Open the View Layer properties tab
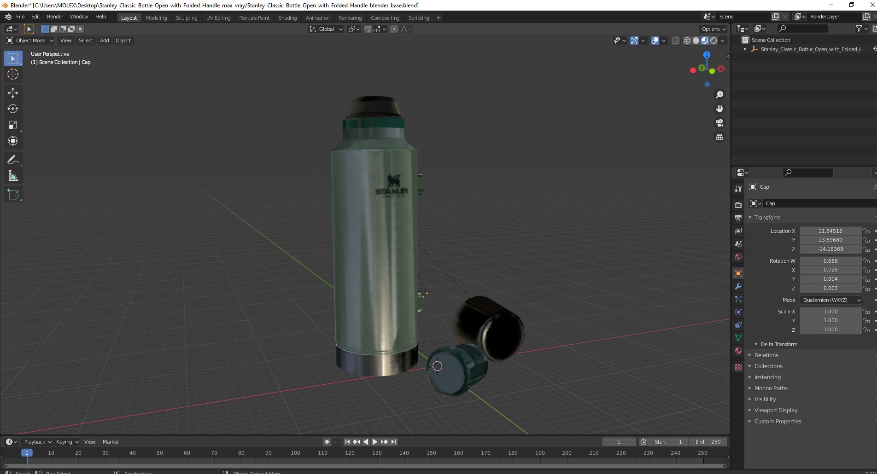Image resolution: width=877 pixels, height=474 pixels. coord(738,231)
